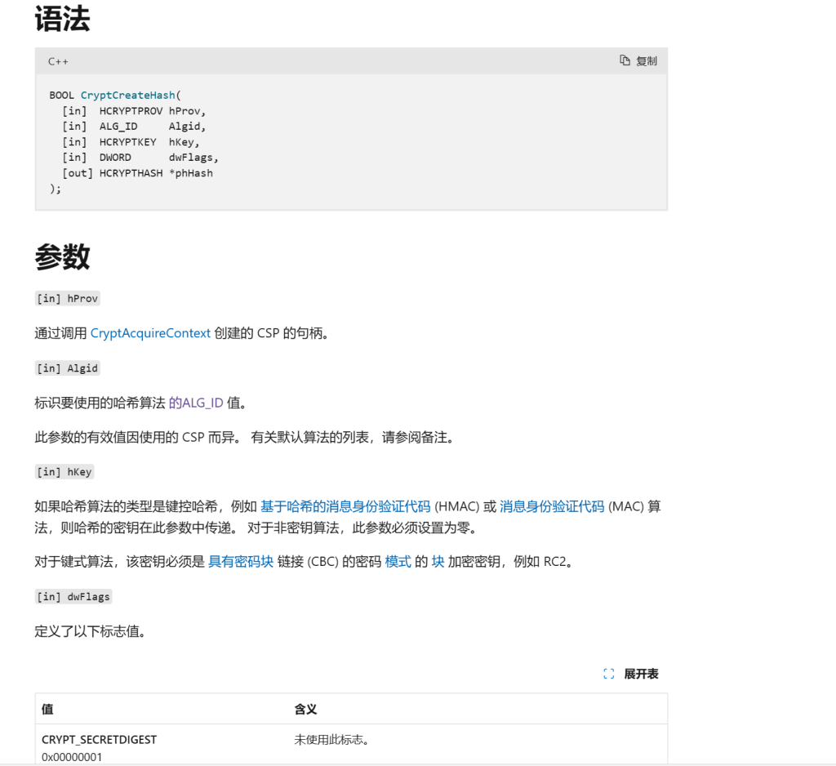Click the expand table icon
The height and width of the screenshot is (766, 836).
tap(608, 674)
